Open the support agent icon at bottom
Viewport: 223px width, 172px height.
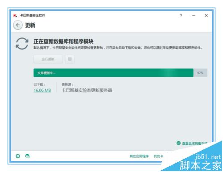coord(27,156)
